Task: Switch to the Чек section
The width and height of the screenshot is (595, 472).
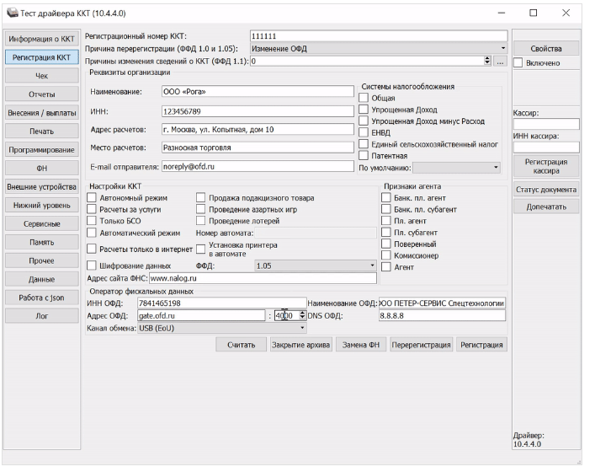Action: click(x=40, y=76)
